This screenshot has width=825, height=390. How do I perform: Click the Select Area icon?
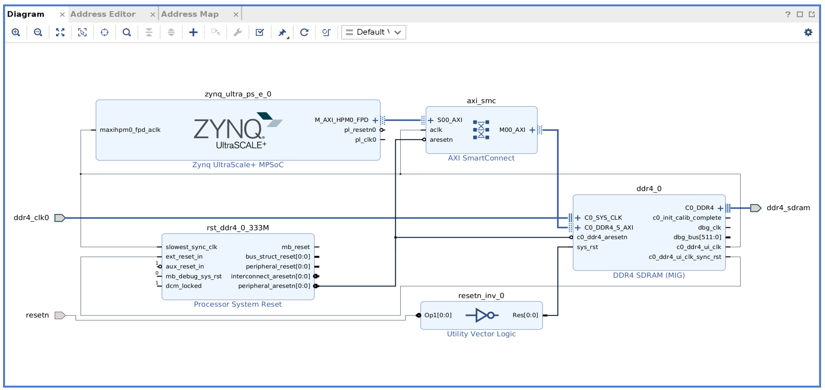(82, 32)
